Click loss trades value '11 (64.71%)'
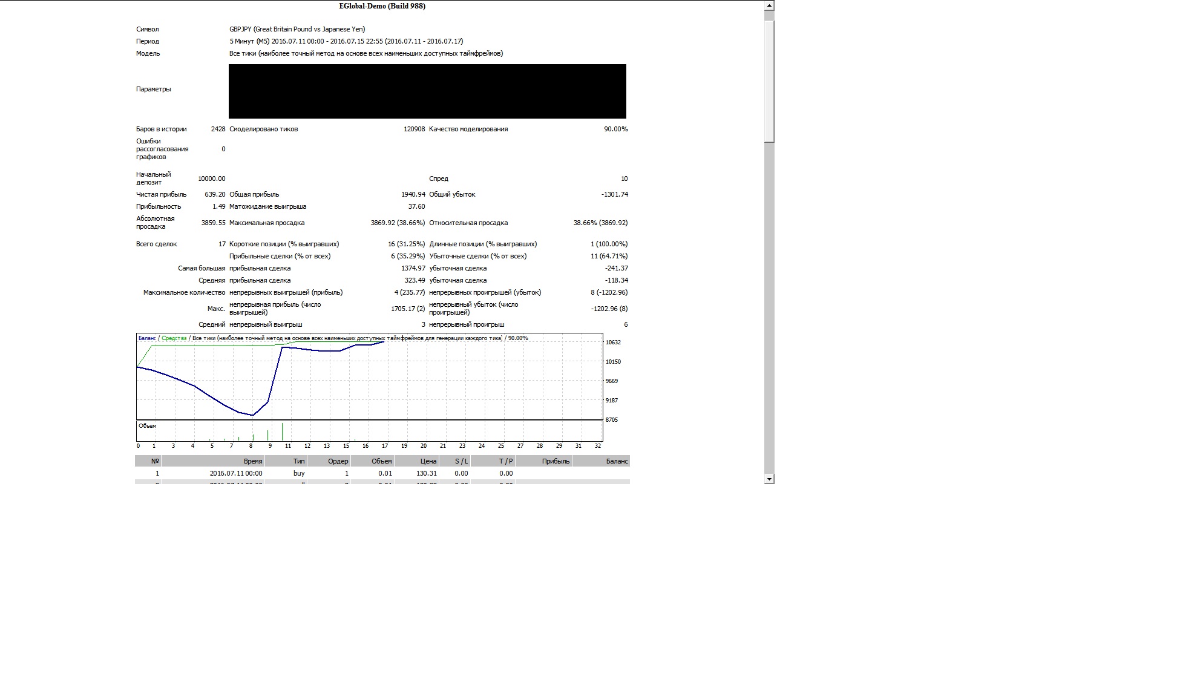Viewport: 1203px width, 685px height. 609,256
